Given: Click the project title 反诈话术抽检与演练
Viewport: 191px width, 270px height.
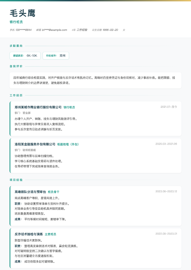Looking at the screenshot, I should 29,234.
